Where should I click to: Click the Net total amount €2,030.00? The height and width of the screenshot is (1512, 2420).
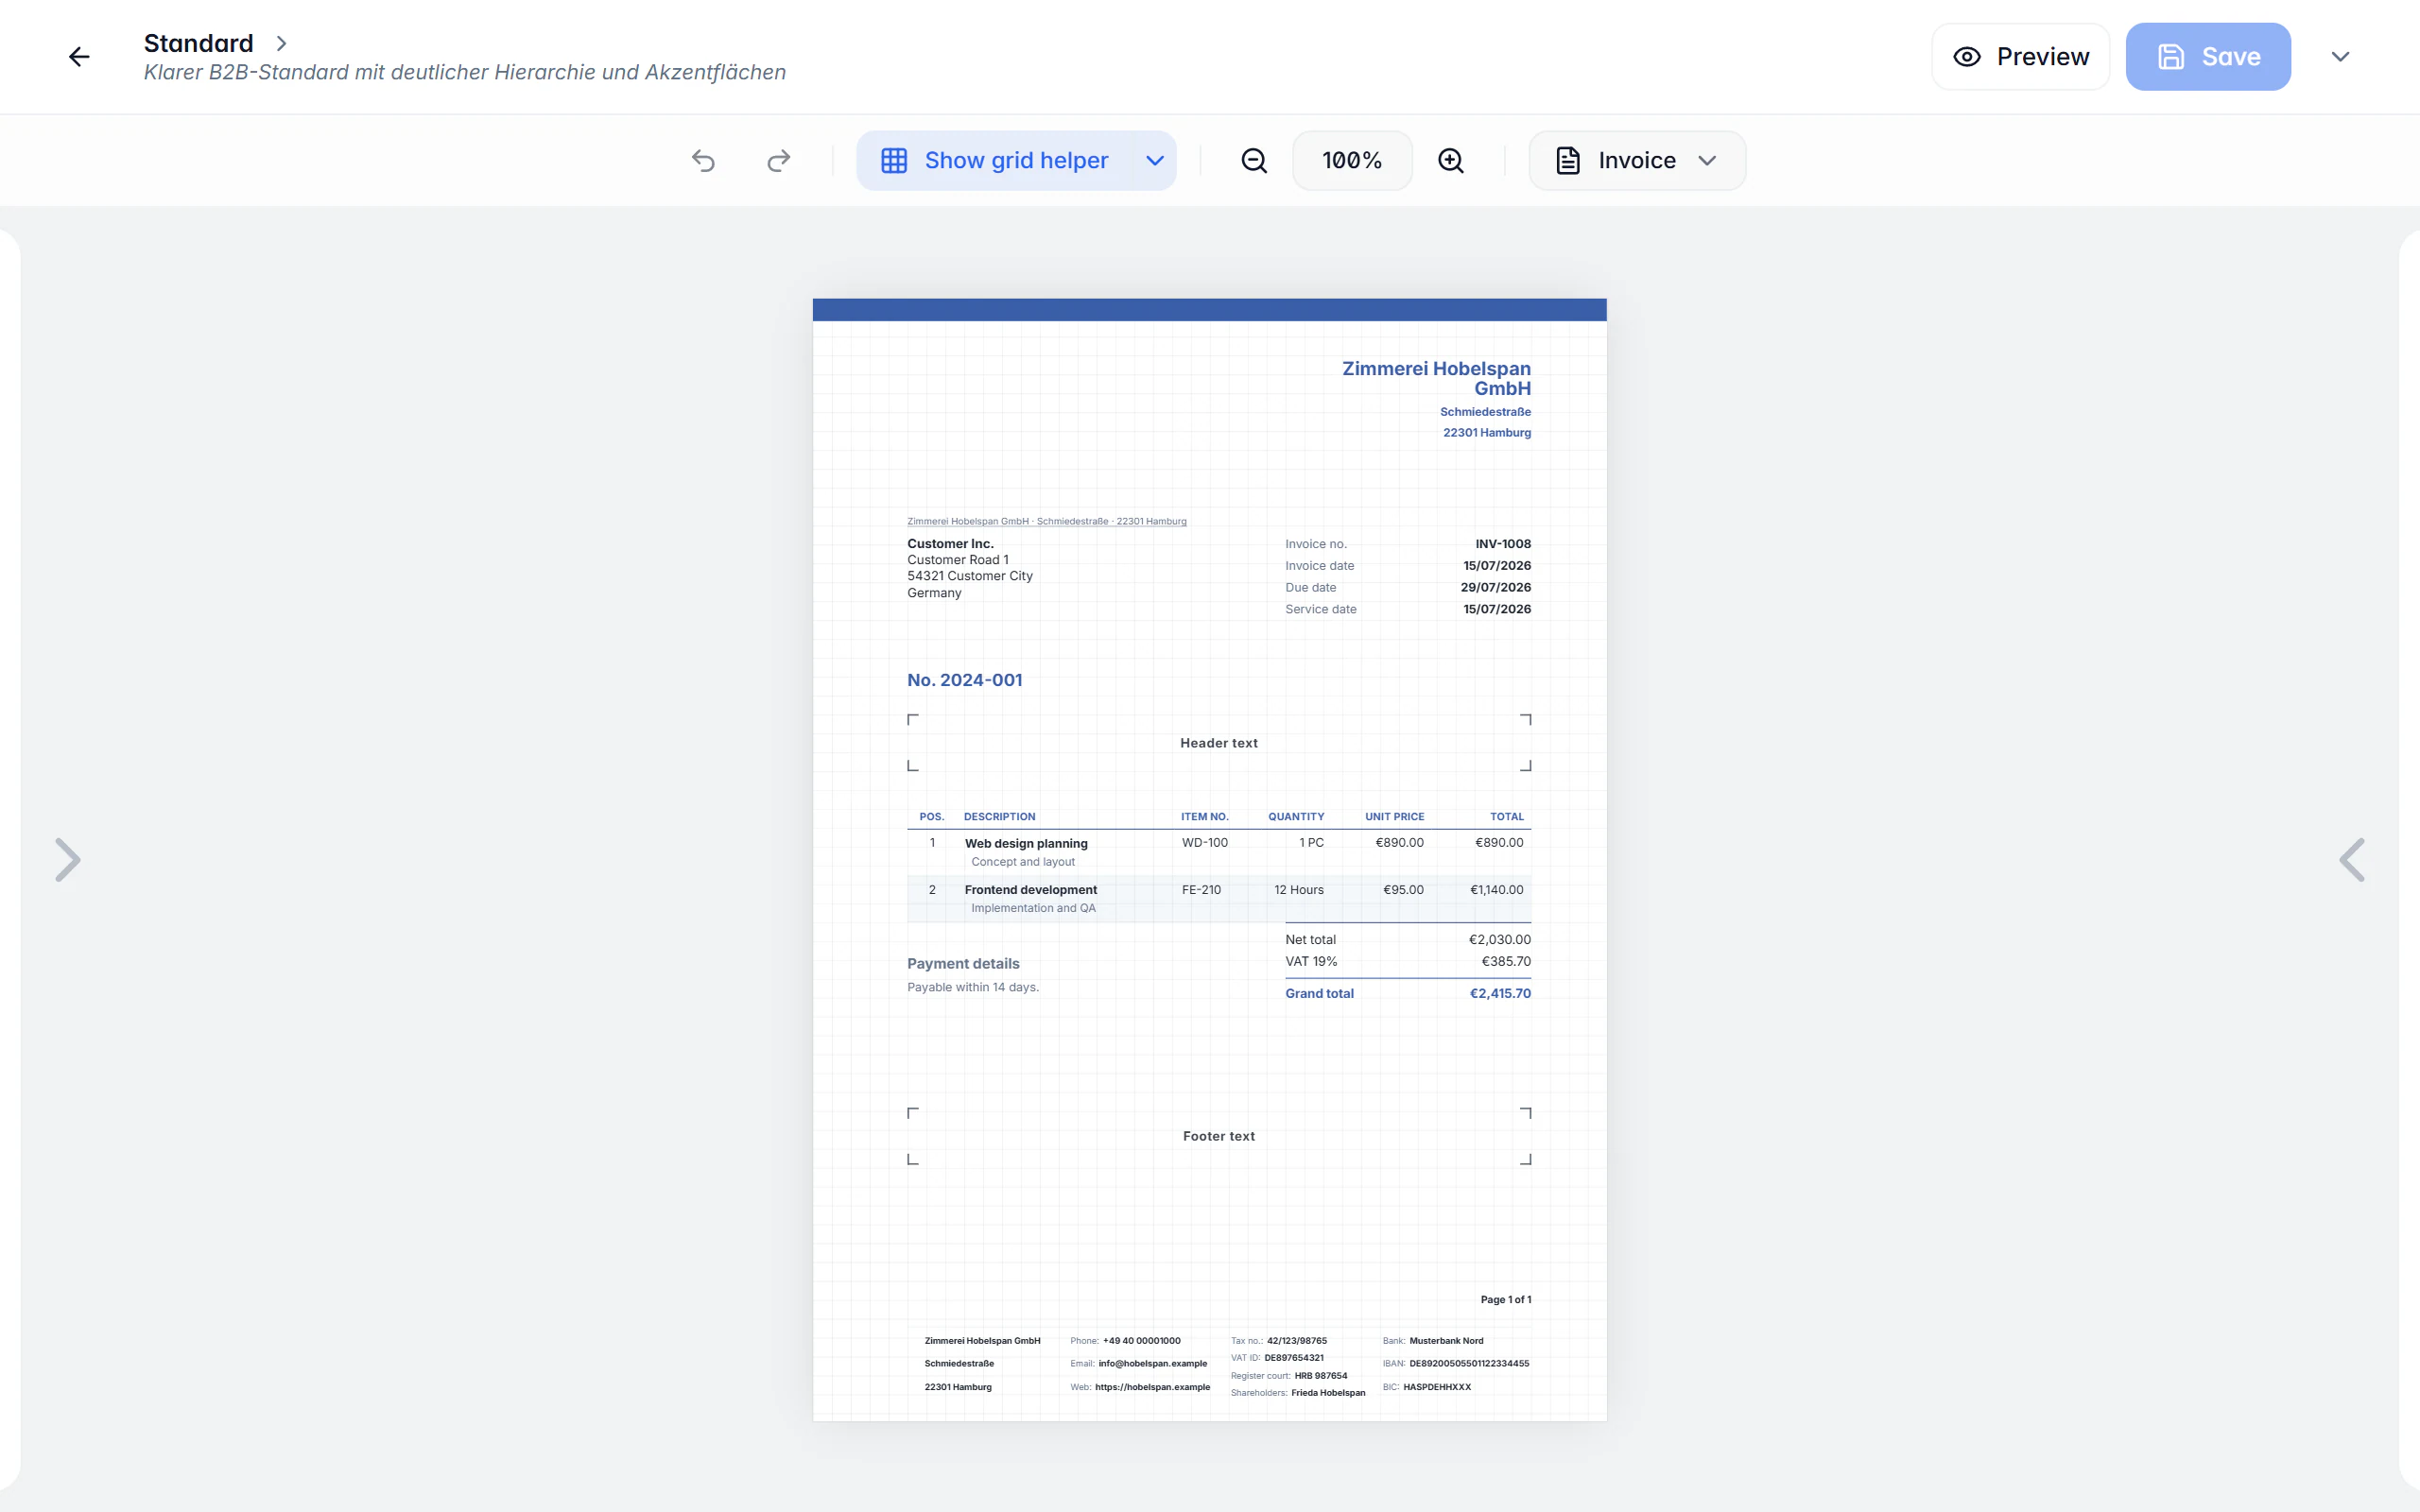click(x=1499, y=940)
